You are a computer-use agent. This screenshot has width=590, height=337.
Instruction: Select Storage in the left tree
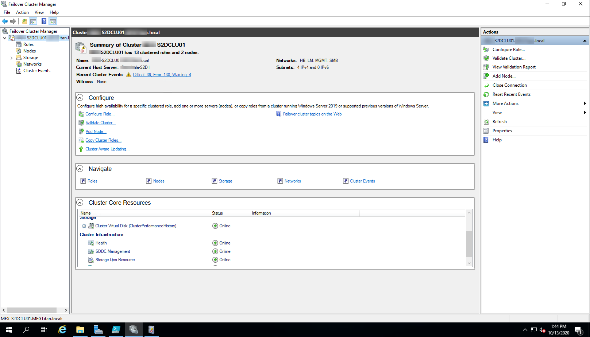(31, 58)
